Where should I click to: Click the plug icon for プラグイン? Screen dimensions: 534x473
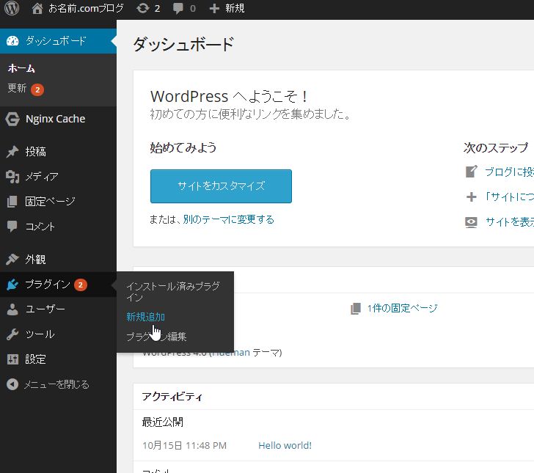tap(12, 285)
